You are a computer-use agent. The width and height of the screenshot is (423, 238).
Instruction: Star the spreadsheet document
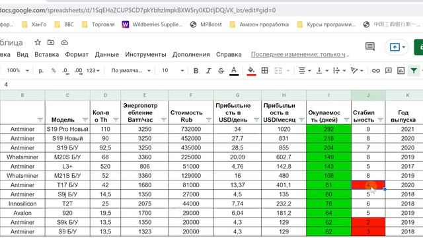point(38,42)
